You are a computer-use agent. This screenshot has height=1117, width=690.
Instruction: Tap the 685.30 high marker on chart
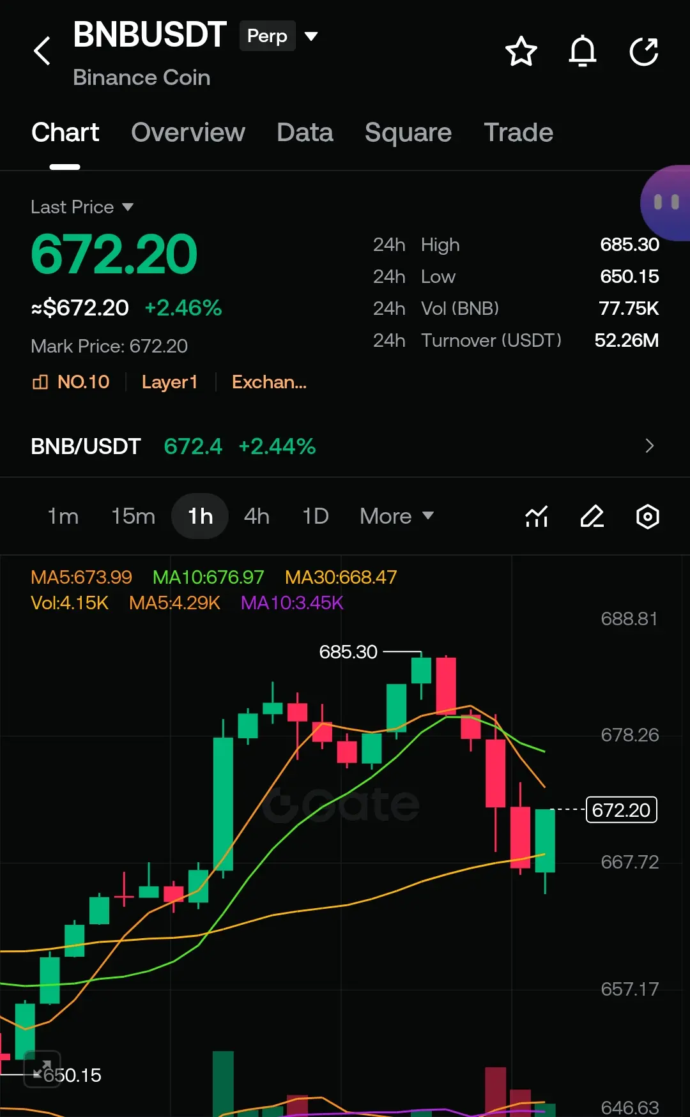click(348, 652)
